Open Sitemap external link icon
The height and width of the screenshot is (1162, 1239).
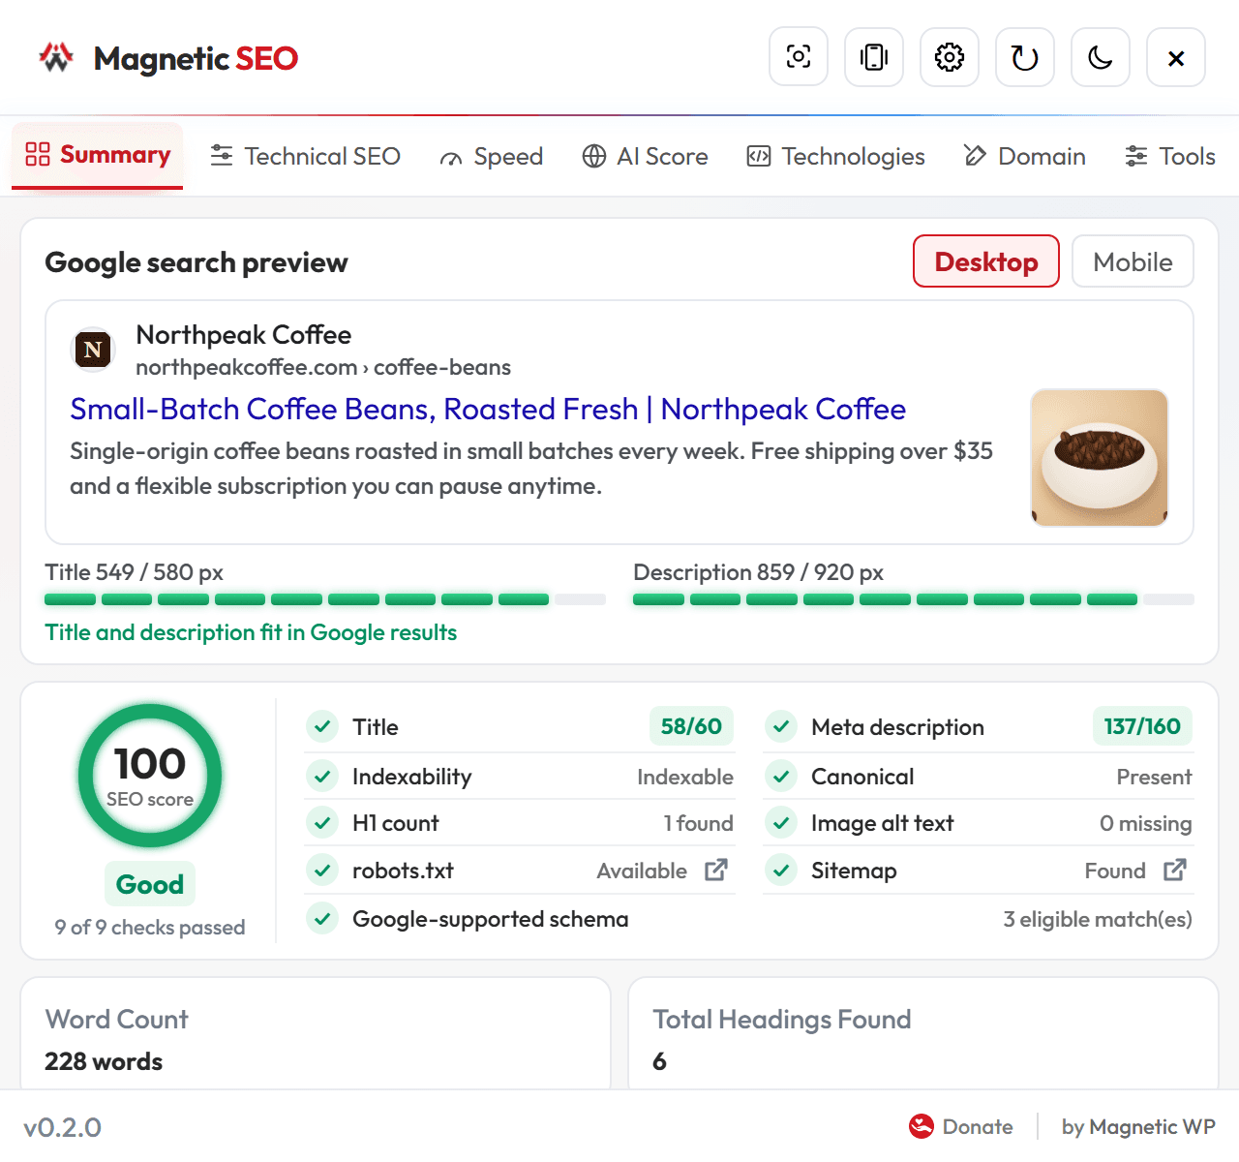coord(1175,870)
